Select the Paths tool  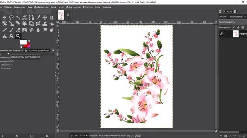click(x=31, y=18)
